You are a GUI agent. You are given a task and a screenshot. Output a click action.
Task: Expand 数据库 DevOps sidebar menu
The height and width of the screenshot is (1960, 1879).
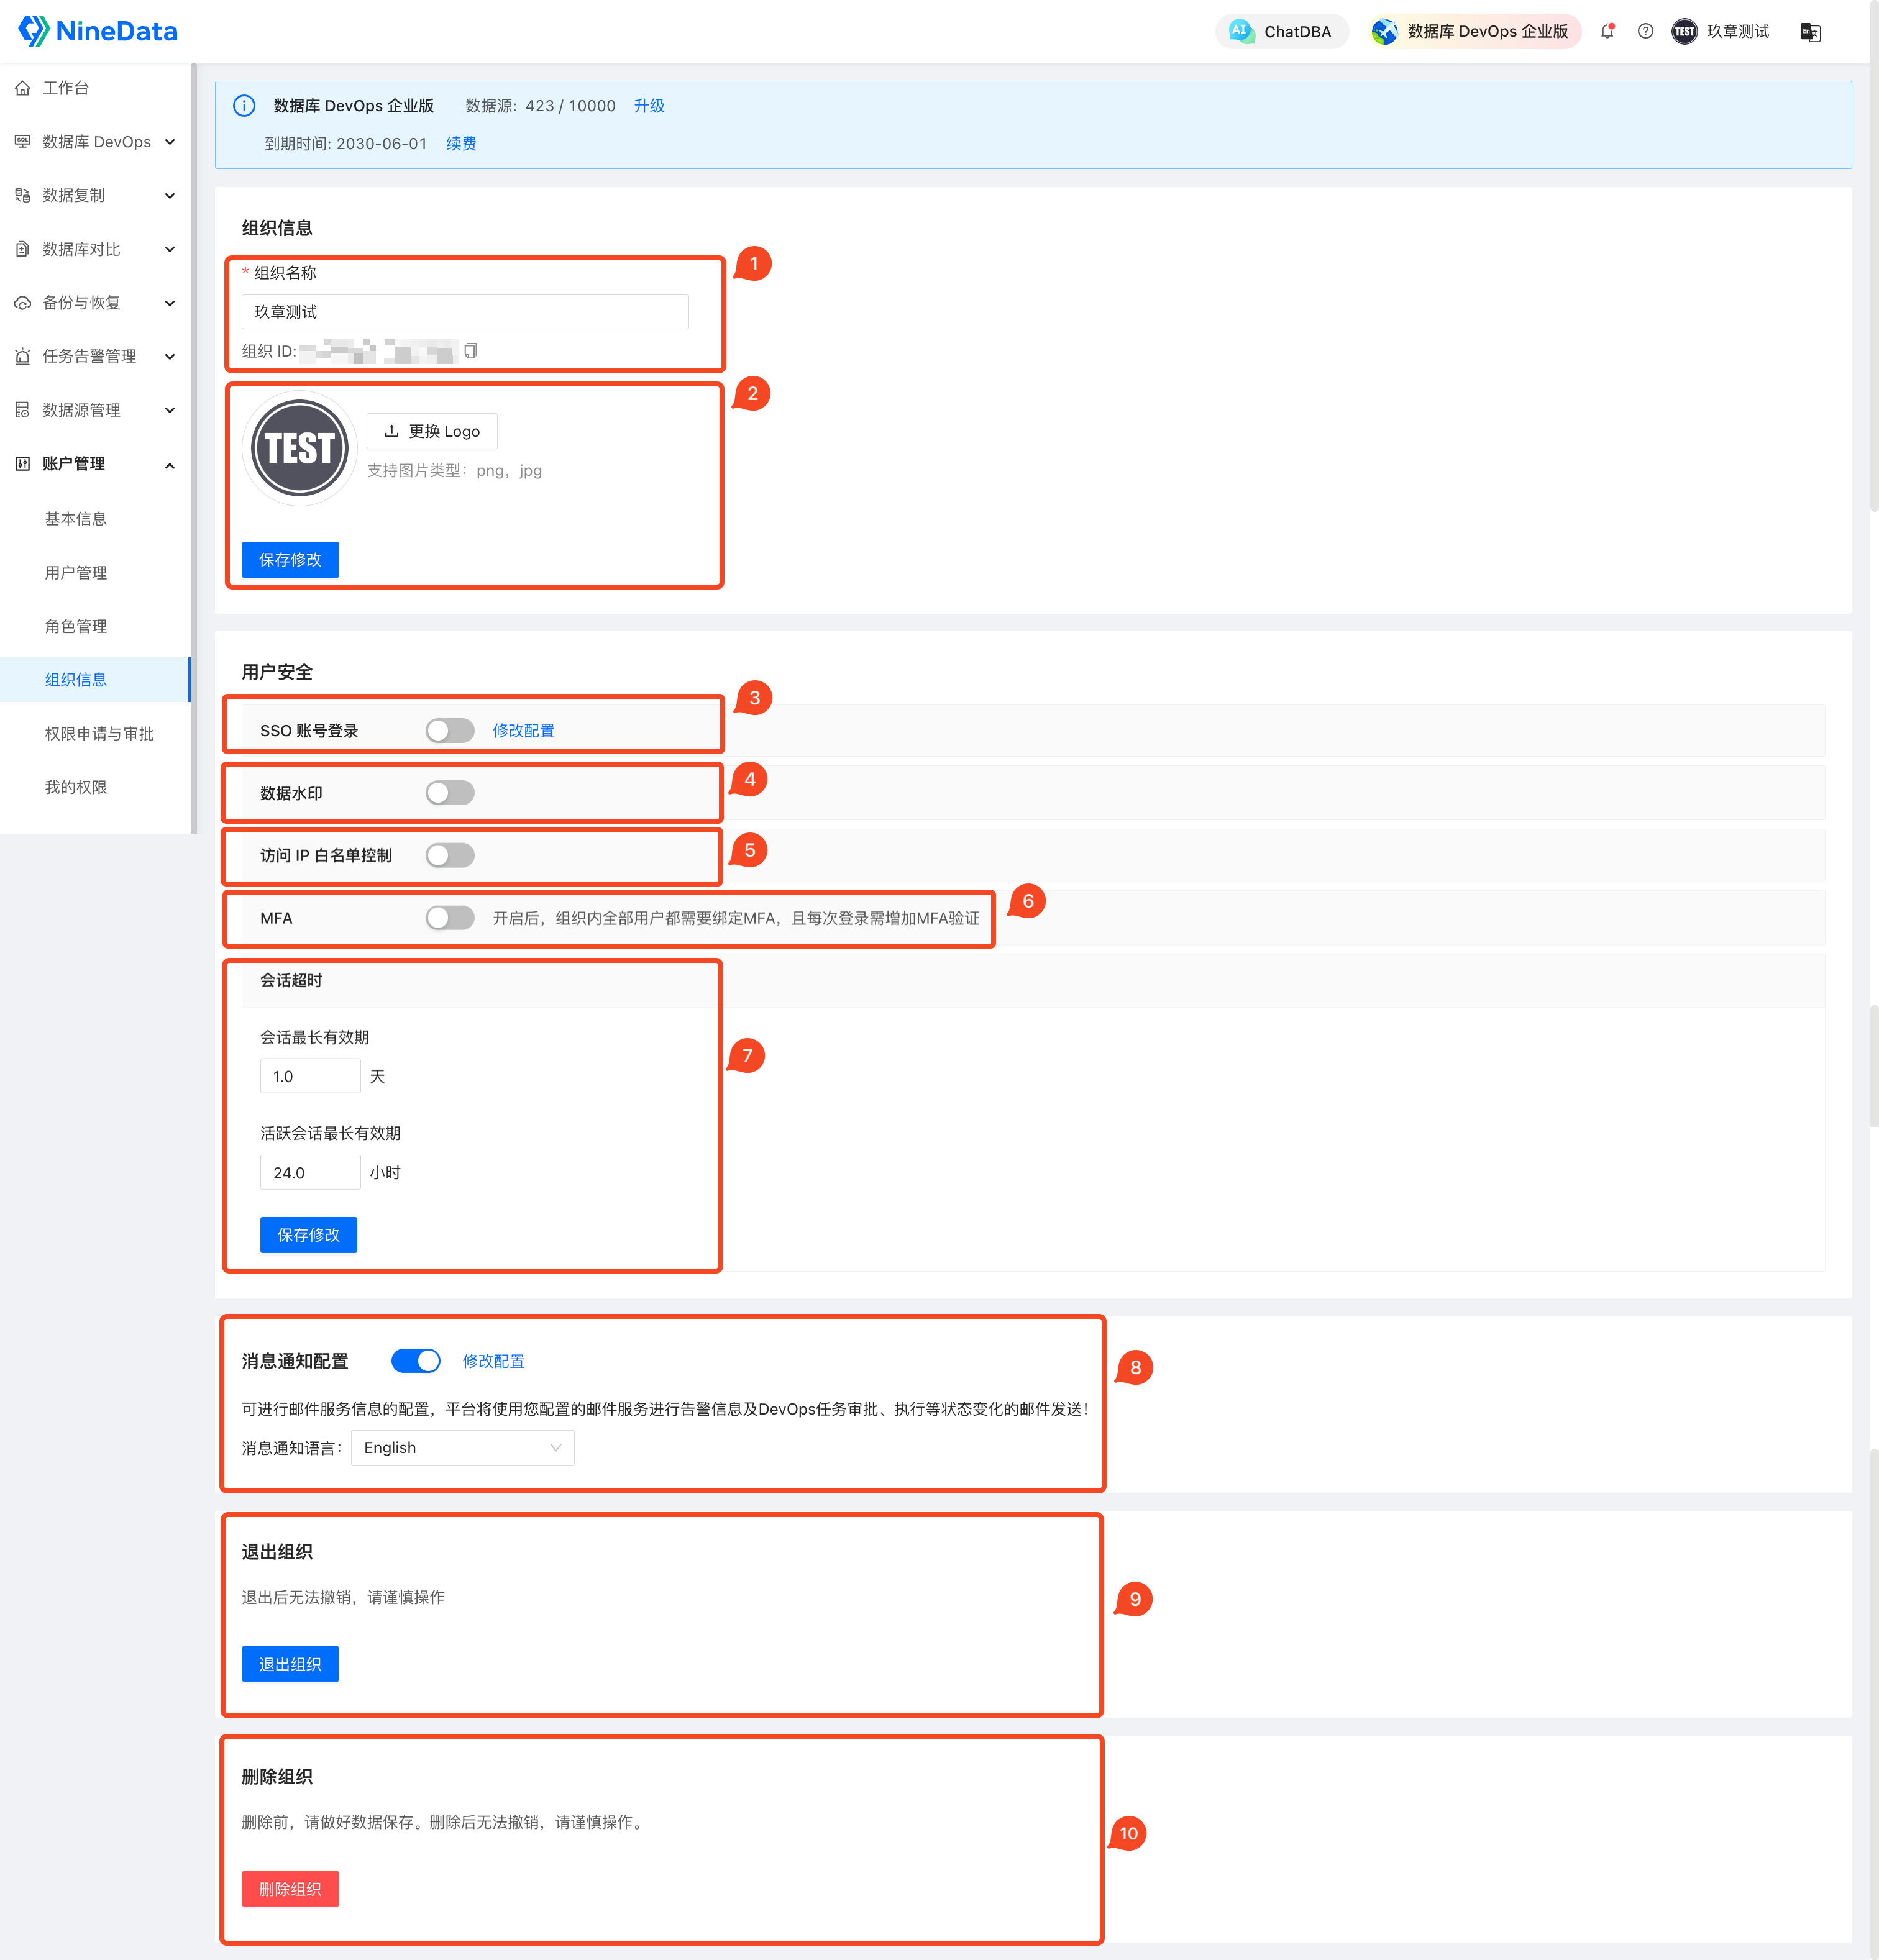coord(96,142)
